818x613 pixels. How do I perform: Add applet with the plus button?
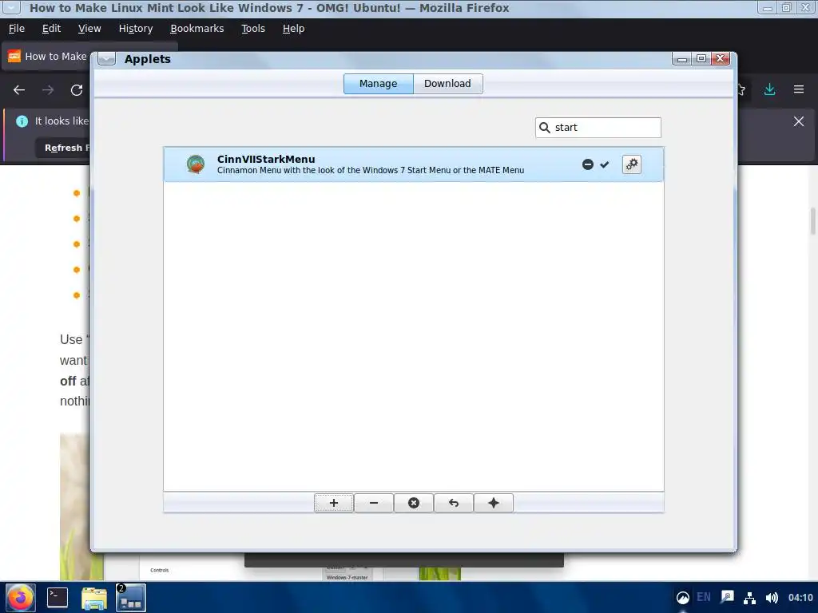click(x=334, y=503)
